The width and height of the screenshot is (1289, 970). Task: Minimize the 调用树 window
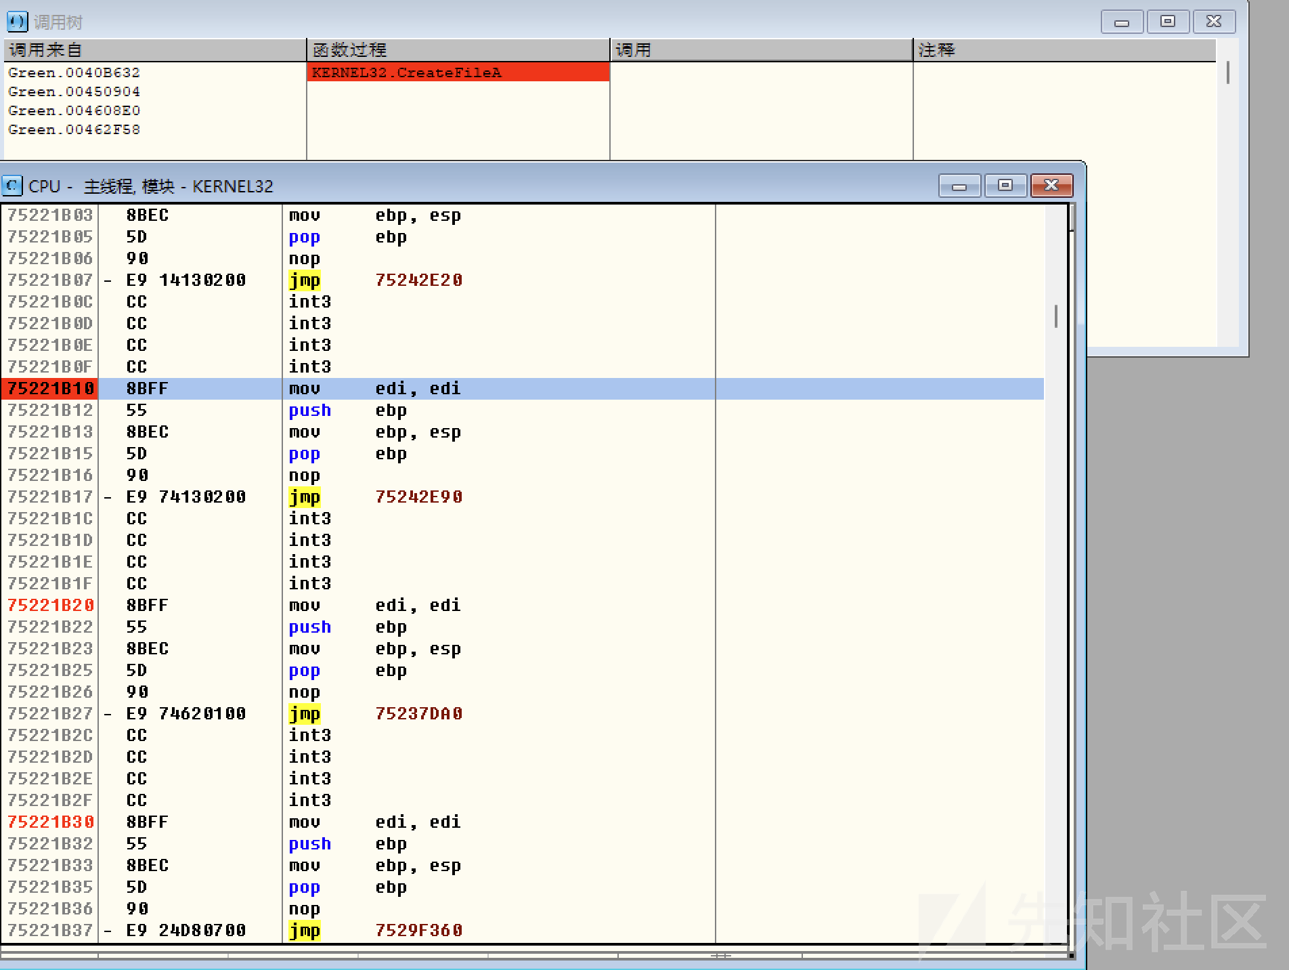click(1122, 22)
